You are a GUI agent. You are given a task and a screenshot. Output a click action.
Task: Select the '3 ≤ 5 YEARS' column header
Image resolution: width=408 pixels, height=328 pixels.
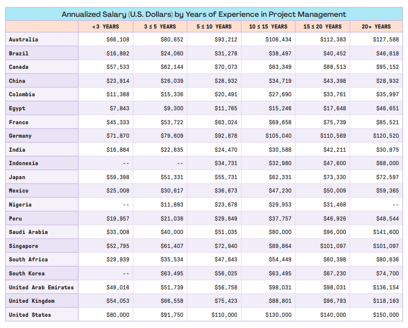click(x=160, y=26)
